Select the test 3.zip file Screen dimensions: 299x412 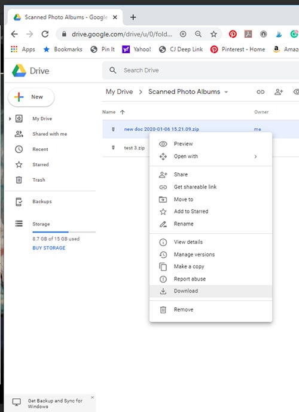coord(135,148)
